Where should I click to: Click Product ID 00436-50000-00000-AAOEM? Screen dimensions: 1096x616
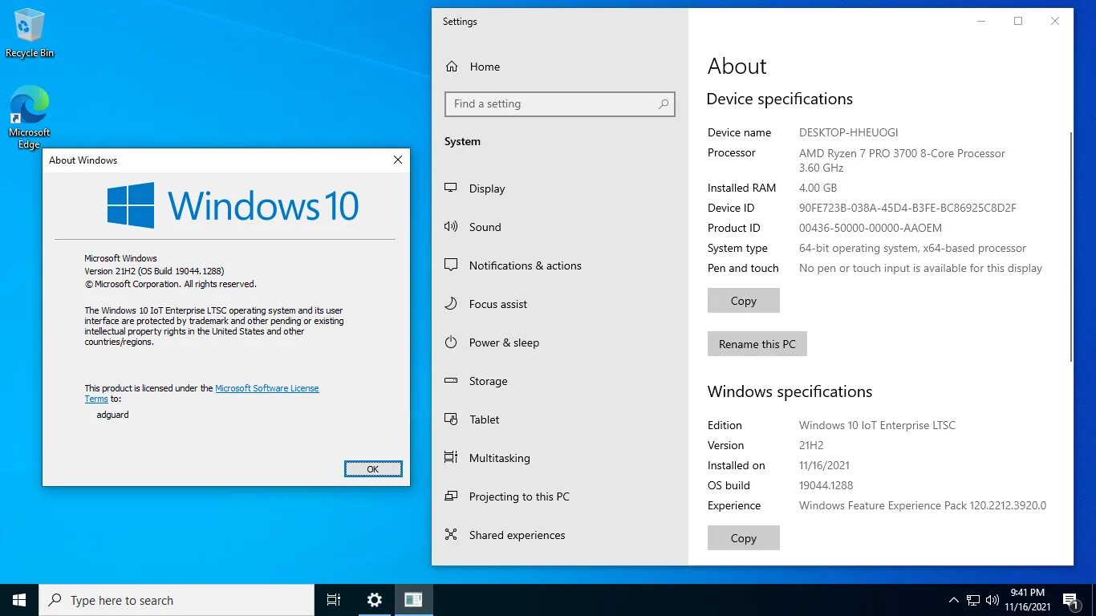(x=871, y=228)
